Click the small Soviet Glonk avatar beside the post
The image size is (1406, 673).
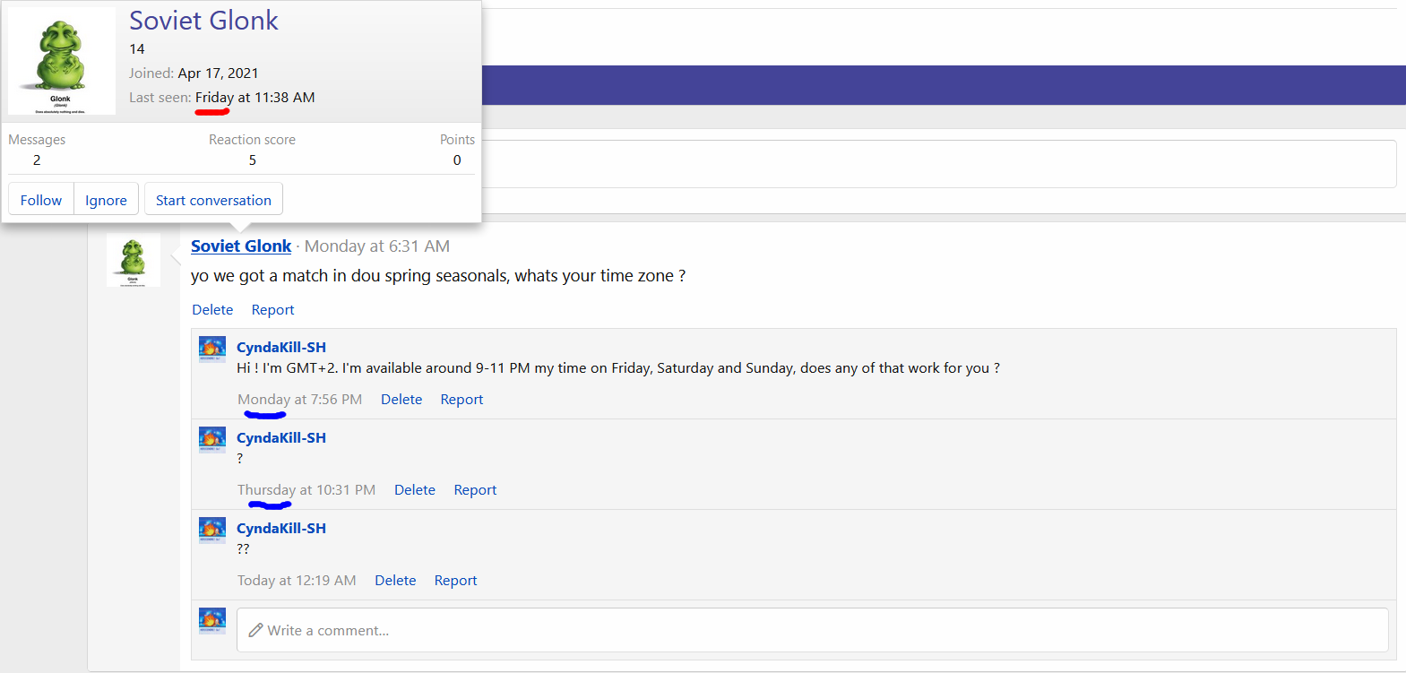[133, 260]
